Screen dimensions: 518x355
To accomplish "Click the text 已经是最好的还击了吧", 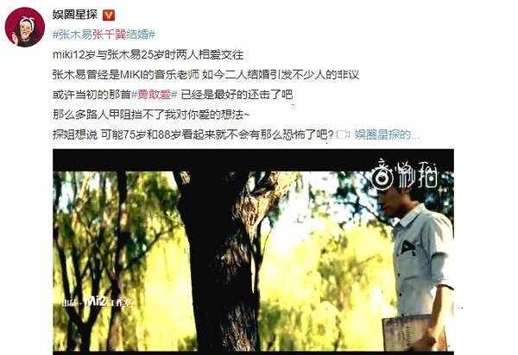I will 237,95.
